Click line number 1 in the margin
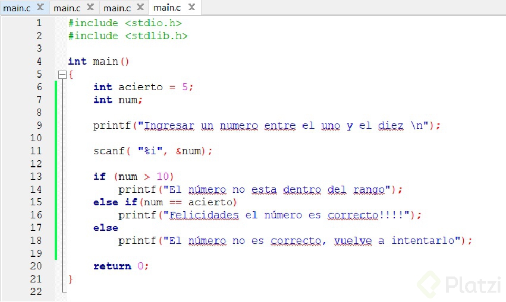This screenshot has width=506, height=302. pyautogui.click(x=39, y=23)
